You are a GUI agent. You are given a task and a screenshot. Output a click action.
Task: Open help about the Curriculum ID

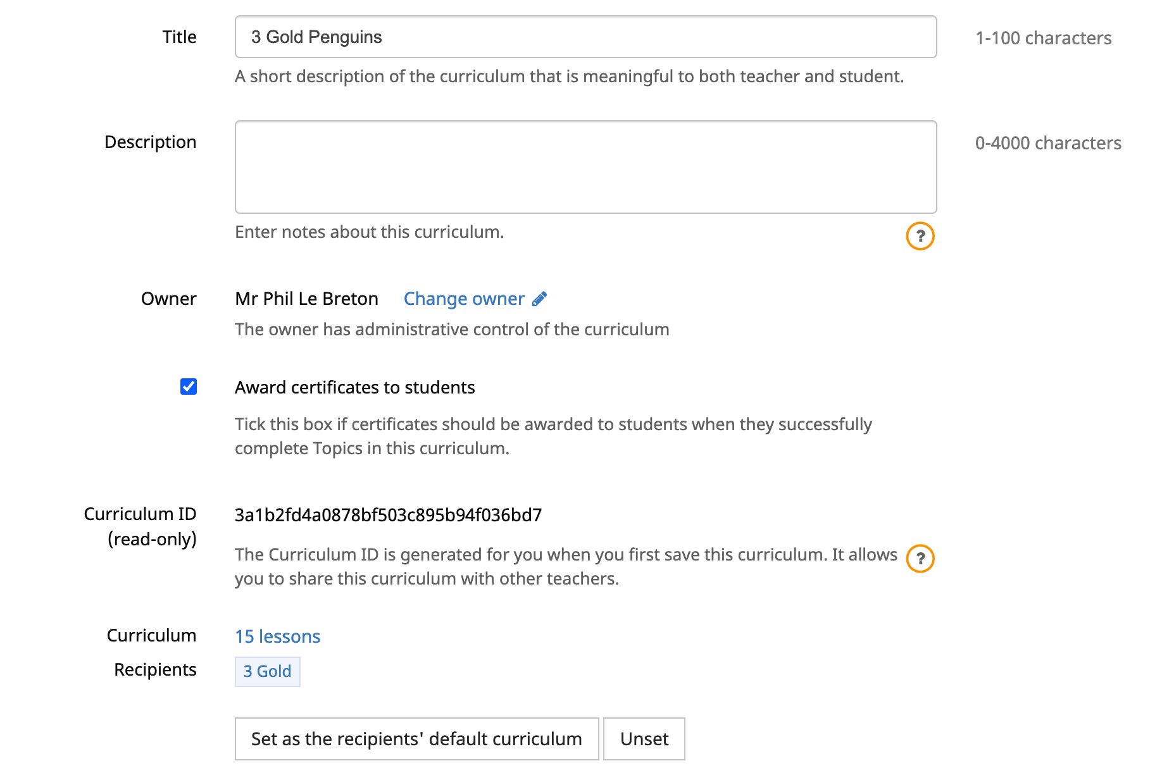[x=920, y=559]
